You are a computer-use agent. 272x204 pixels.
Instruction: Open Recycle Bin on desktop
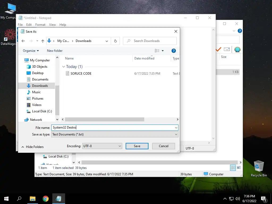click(x=259, y=169)
